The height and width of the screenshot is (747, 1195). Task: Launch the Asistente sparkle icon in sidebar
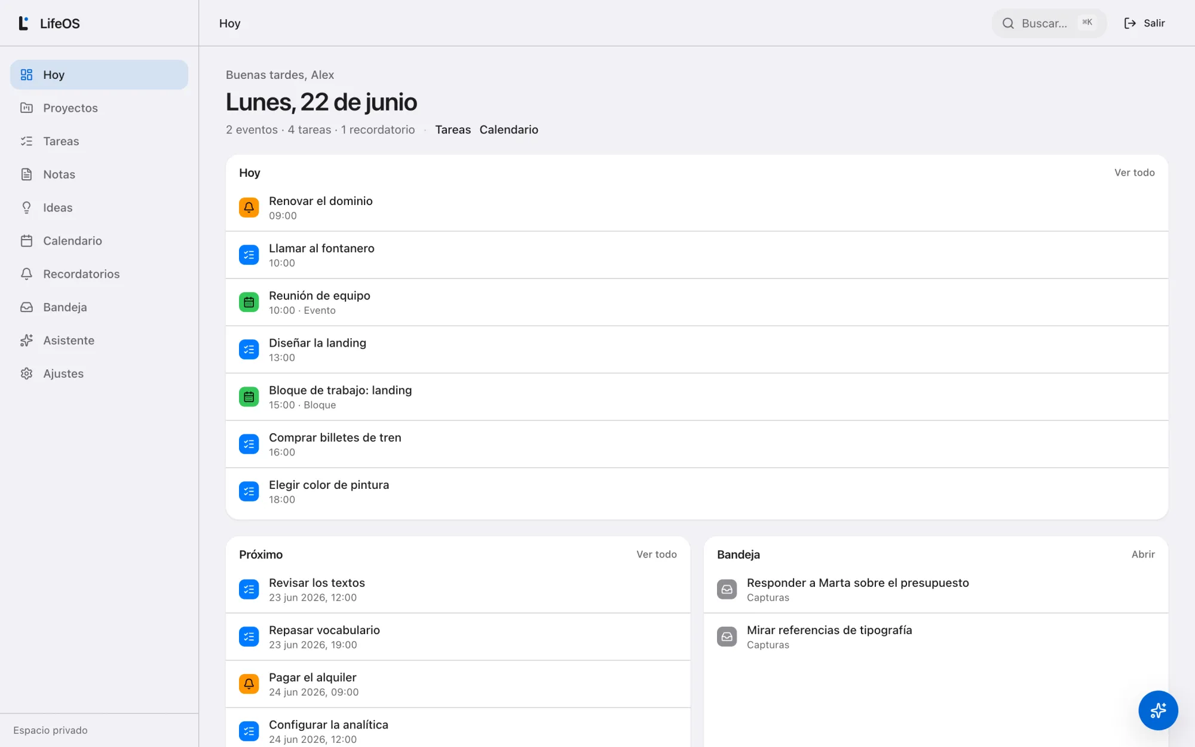[x=26, y=341]
